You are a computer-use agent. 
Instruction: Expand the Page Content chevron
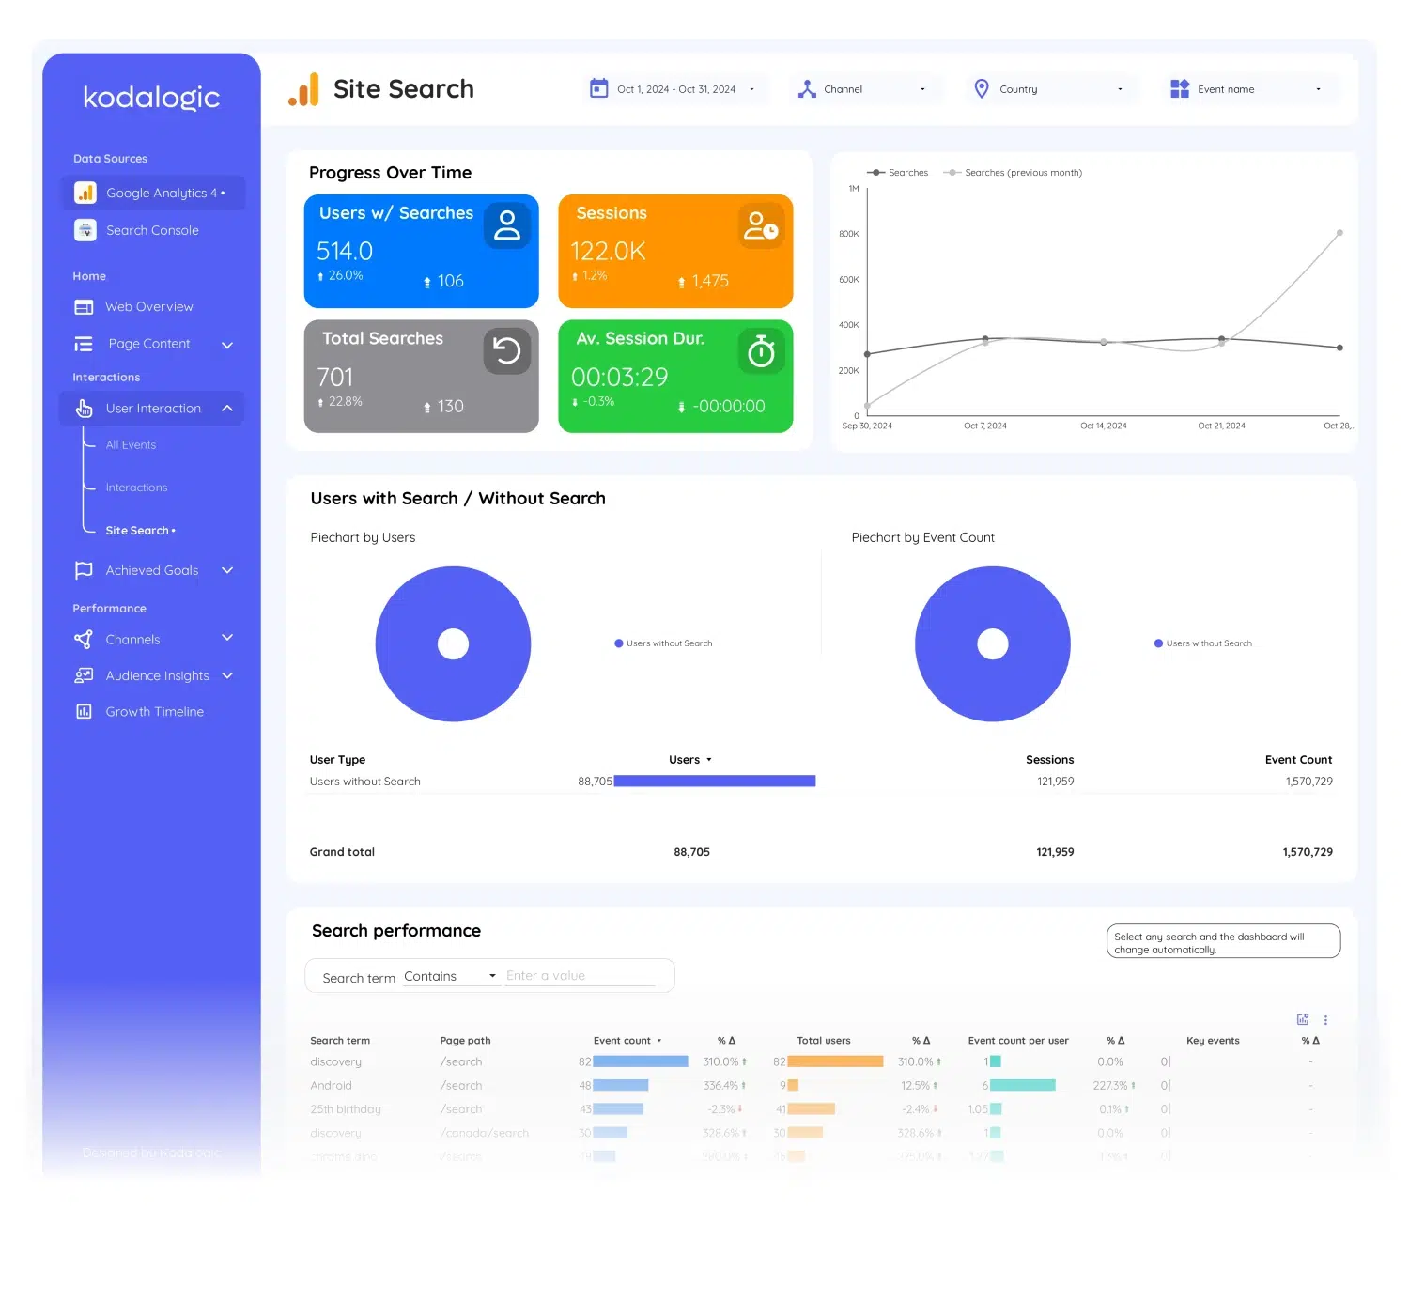coord(227,345)
